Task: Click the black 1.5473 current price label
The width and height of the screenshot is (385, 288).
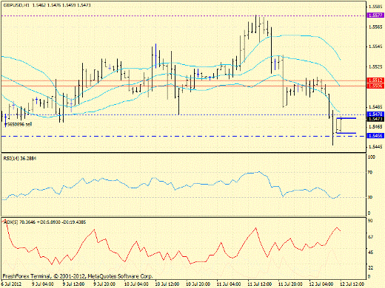Action: coord(375,119)
